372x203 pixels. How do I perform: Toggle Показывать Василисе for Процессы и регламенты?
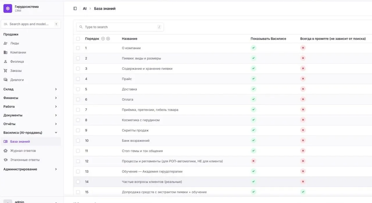253,161
